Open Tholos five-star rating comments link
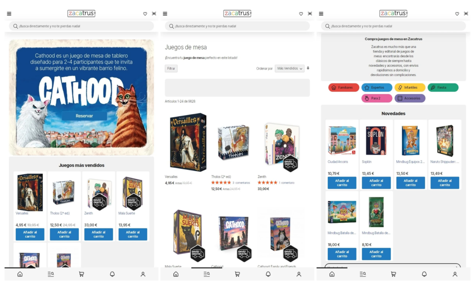474x286 pixels. click(x=241, y=183)
